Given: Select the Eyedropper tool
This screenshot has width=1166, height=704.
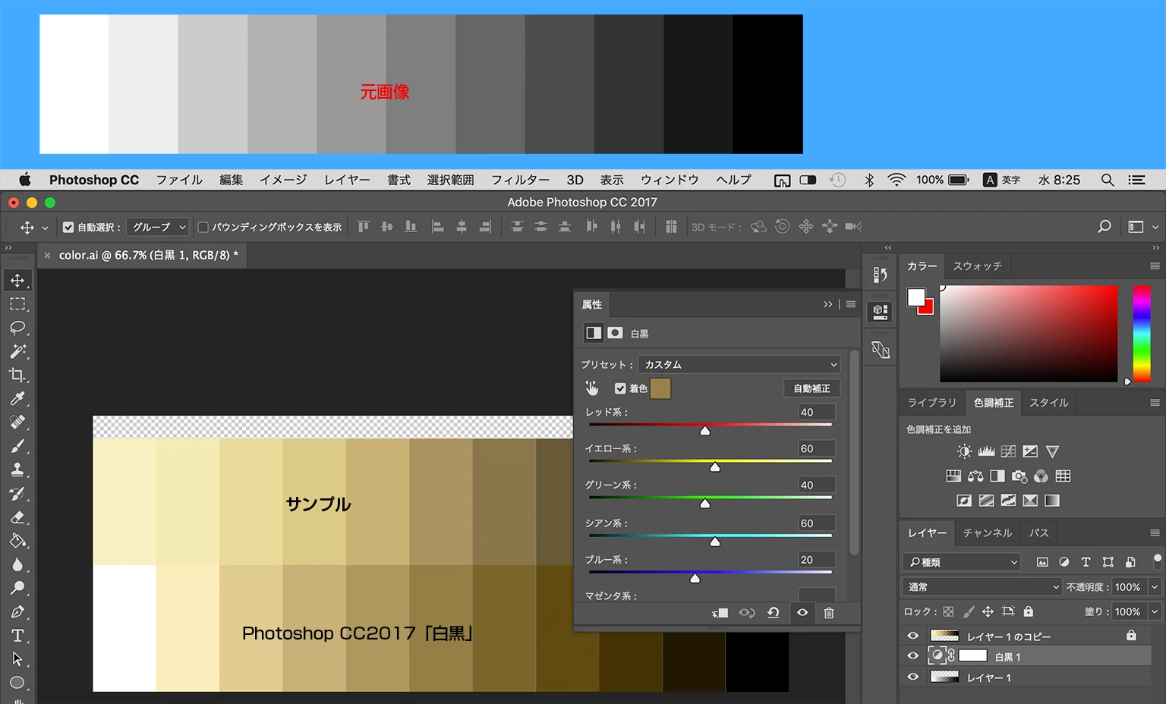Looking at the screenshot, I should tap(17, 398).
